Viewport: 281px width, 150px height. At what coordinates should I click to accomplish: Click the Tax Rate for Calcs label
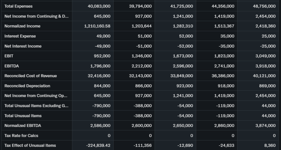click(21, 135)
